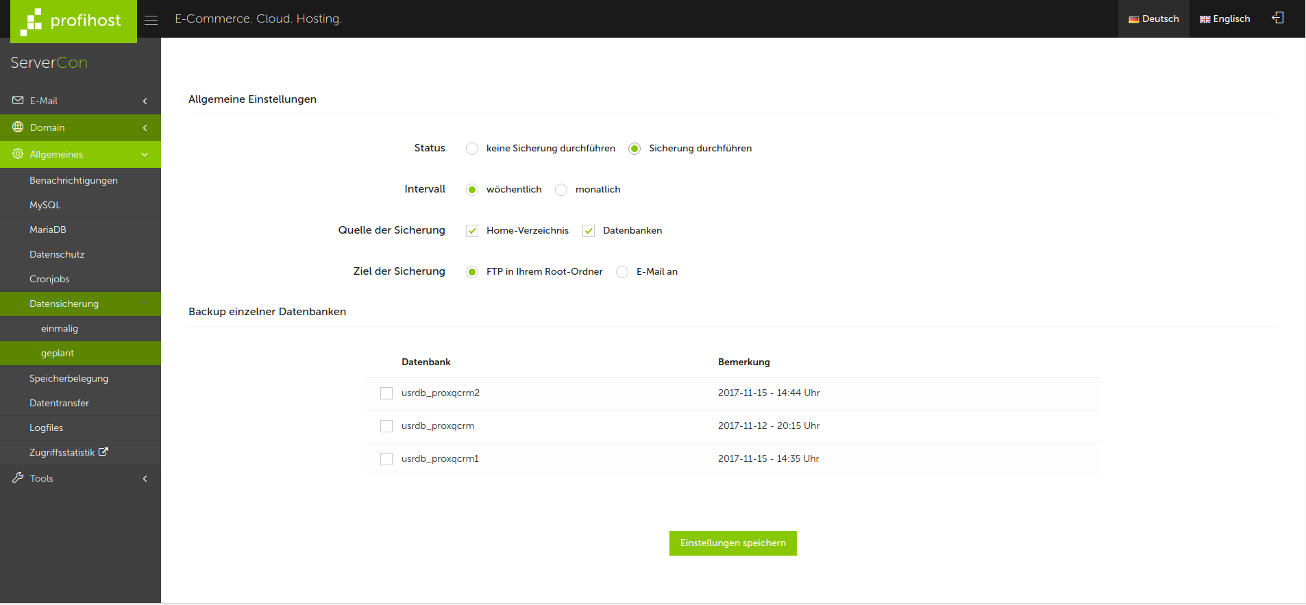Expand the E-Mail menu chevron
Screen dimensions: 1306x605
(x=145, y=101)
